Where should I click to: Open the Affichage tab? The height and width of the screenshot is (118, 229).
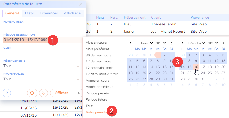[72, 13]
